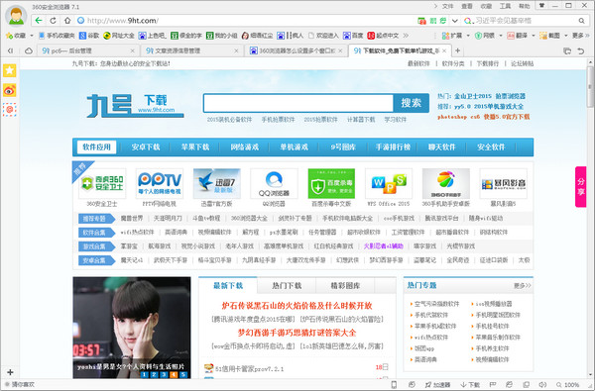Expand the 网银 dropdown
This screenshot has width=595, height=391.
(x=500, y=36)
